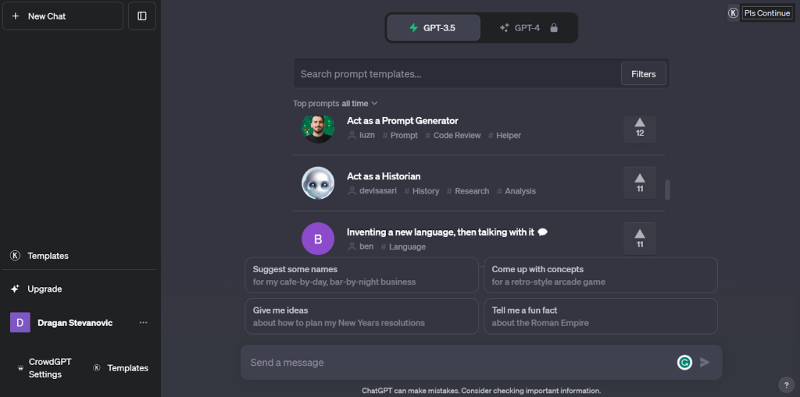Open CrowdGPT Settings
The image size is (800, 397).
click(x=49, y=368)
